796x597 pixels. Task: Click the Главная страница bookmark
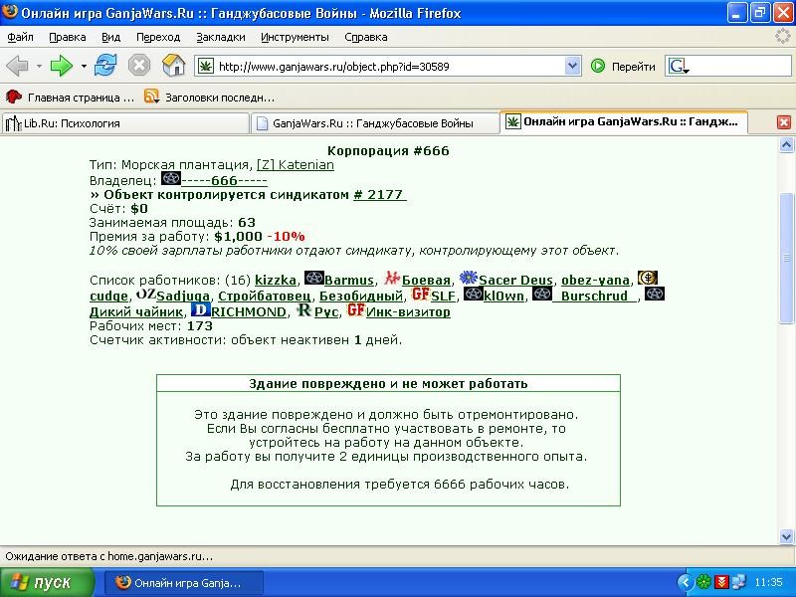tap(70, 98)
